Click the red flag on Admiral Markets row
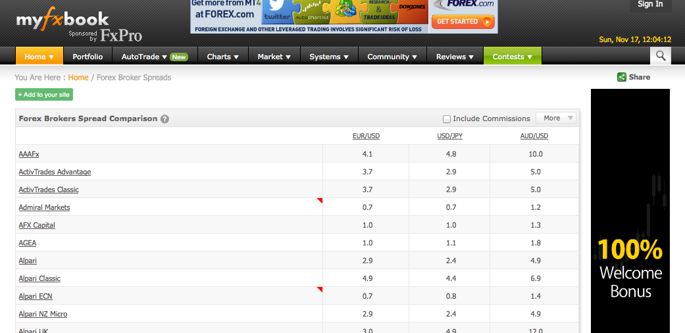The image size is (685, 333). [320, 201]
